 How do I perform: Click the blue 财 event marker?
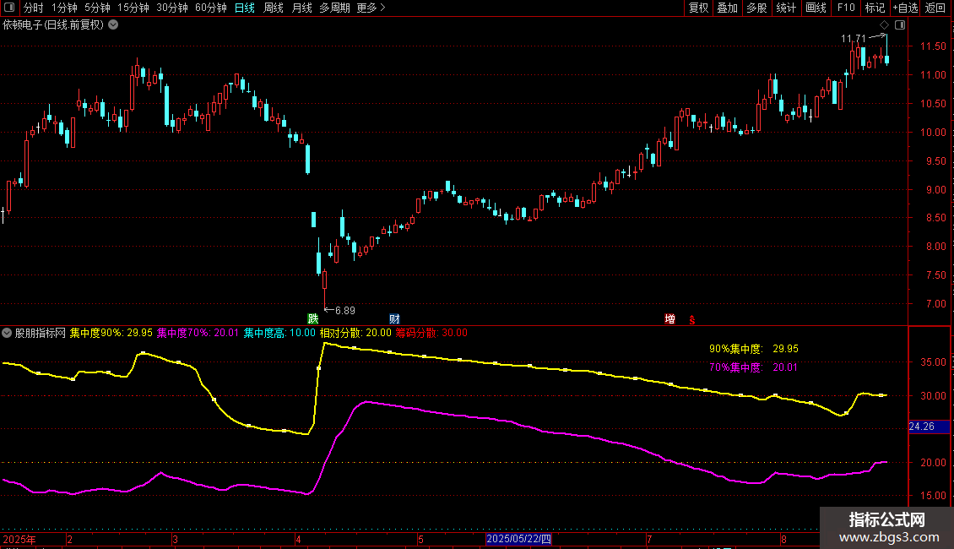pyautogui.click(x=394, y=319)
